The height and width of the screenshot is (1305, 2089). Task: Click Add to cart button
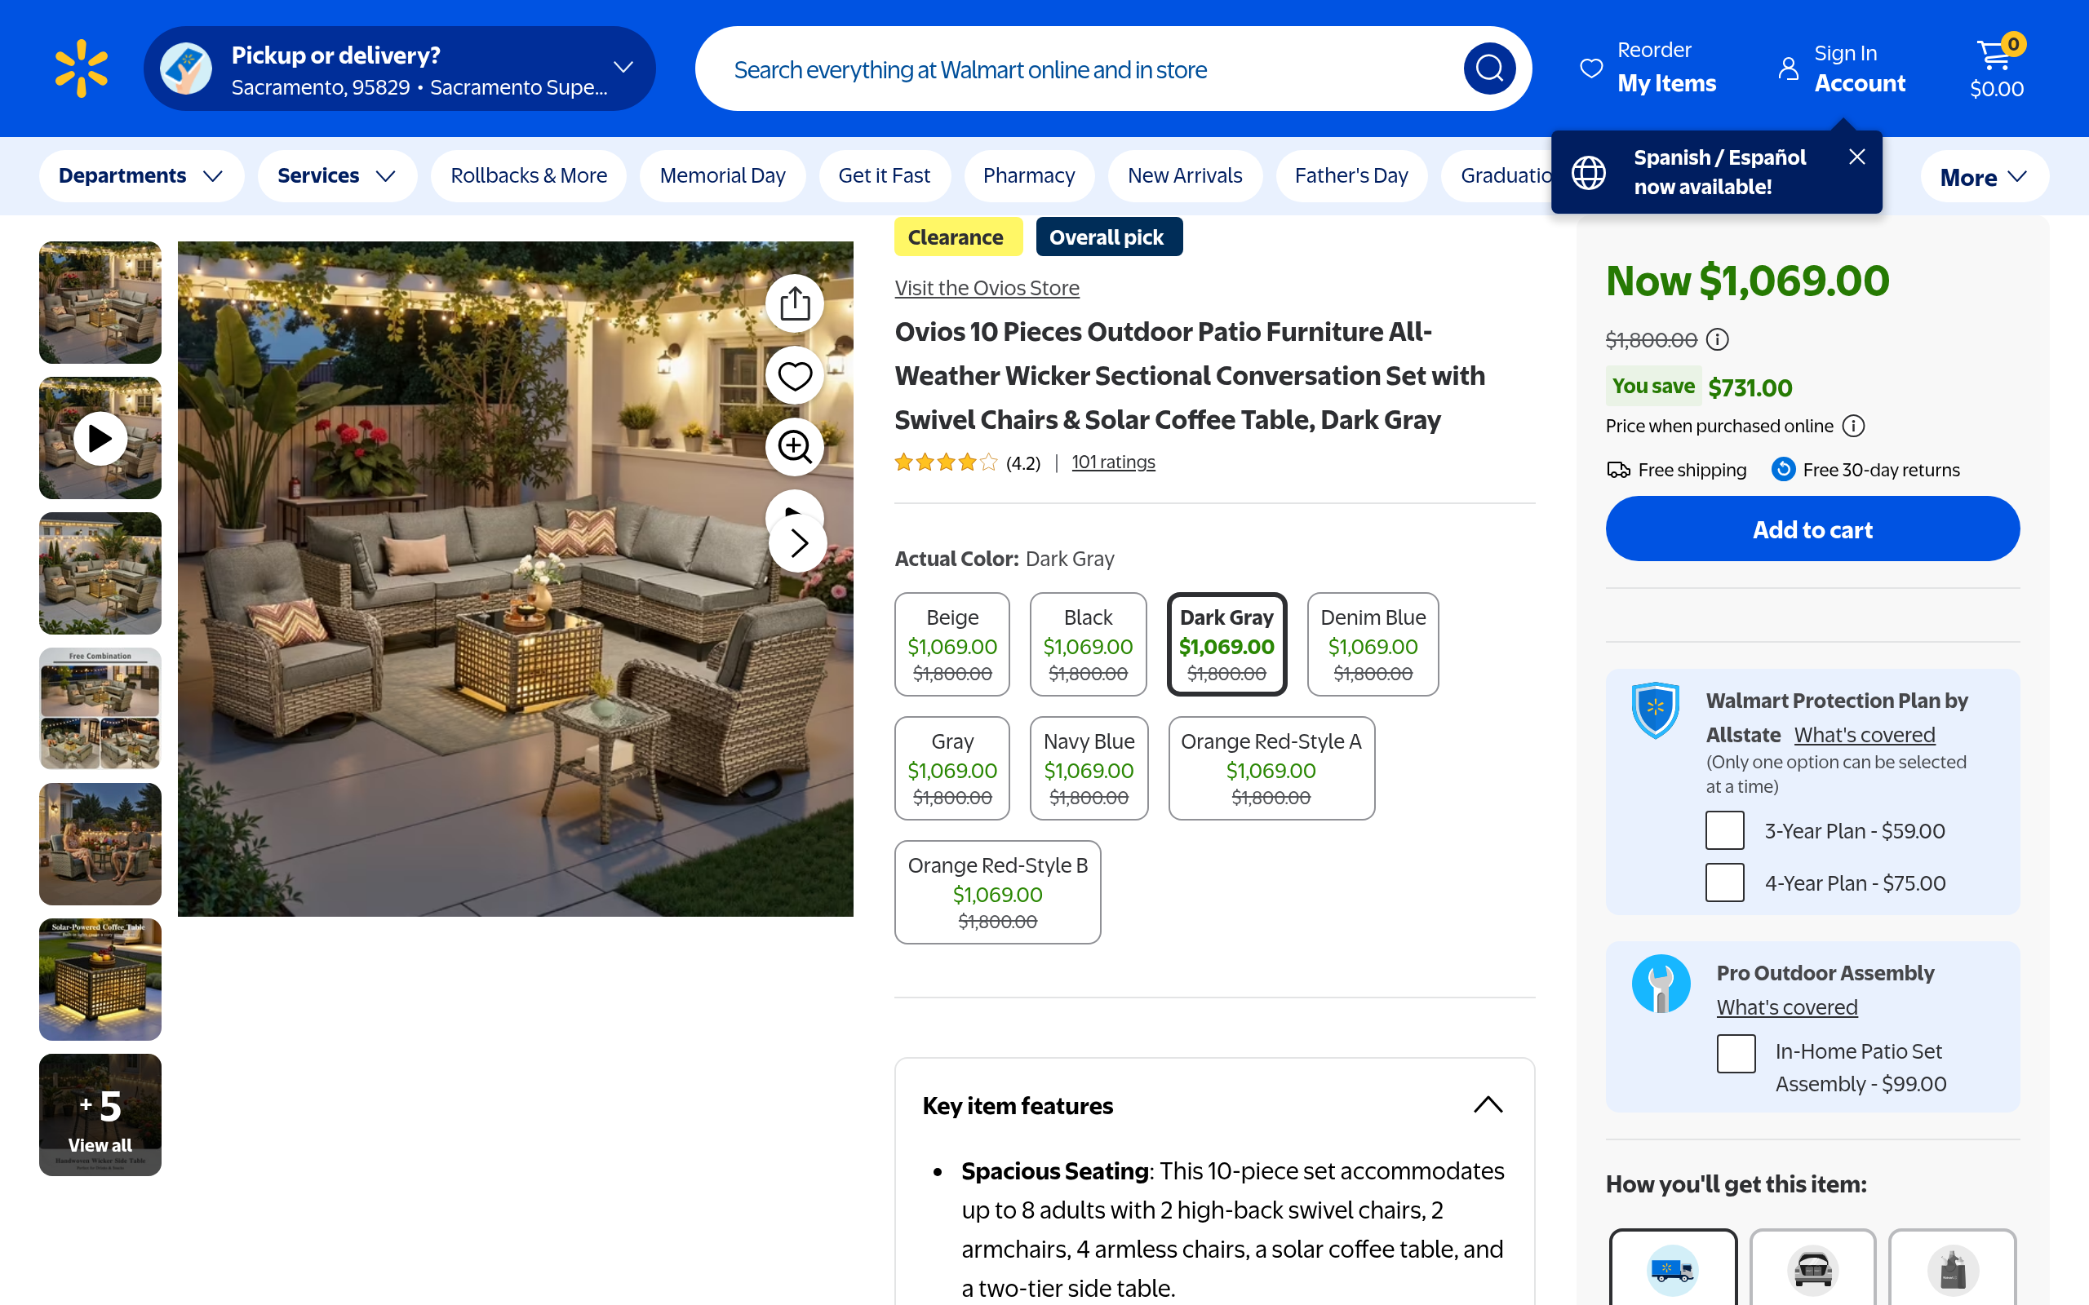pyautogui.click(x=1812, y=529)
